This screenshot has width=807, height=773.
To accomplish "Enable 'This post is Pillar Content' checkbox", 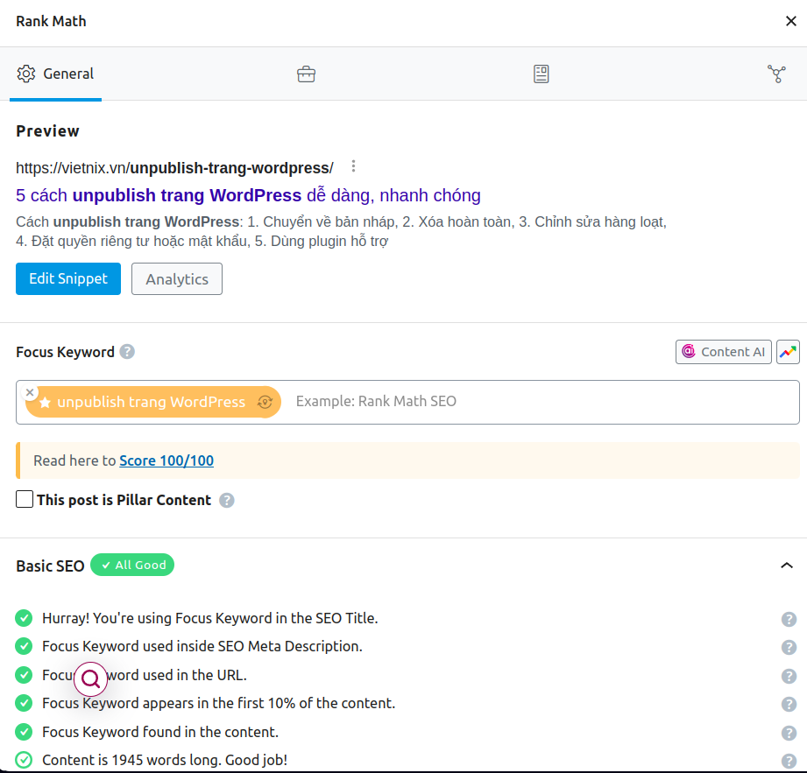I will (x=25, y=499).
